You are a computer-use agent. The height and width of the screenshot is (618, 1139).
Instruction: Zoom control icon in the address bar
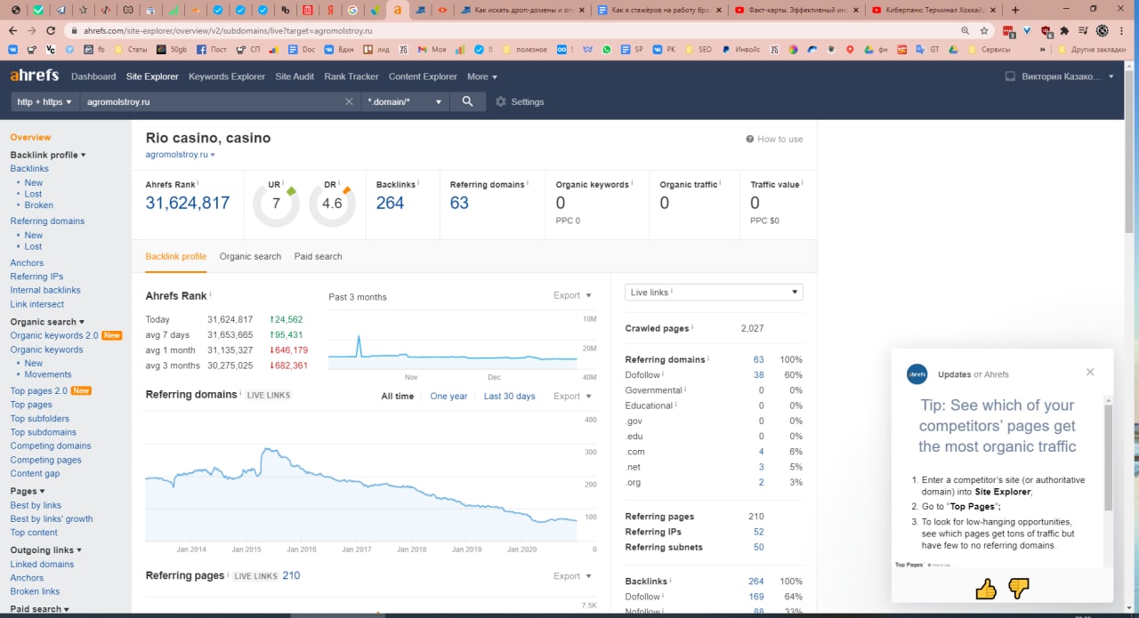click(965, 30)
